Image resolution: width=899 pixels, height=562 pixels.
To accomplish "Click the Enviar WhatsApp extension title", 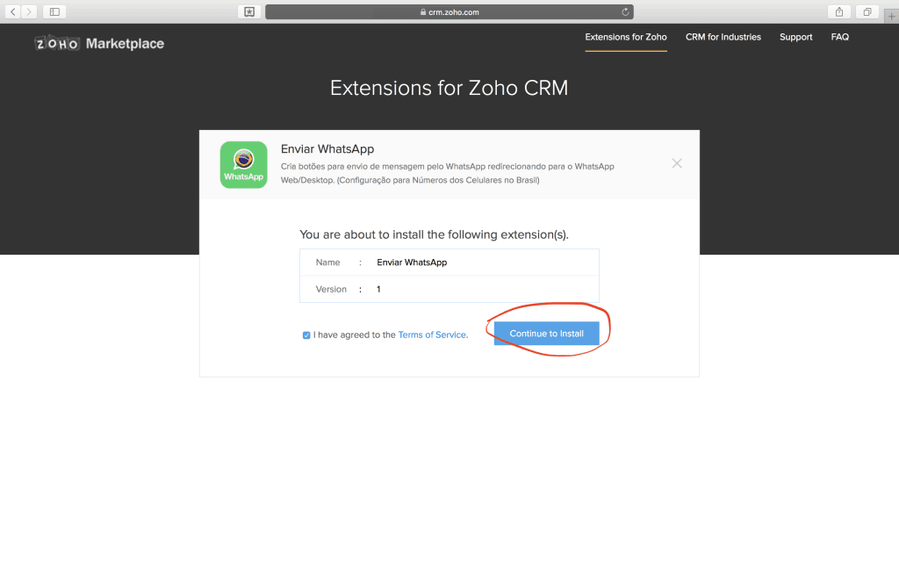I will click(327, 149).
